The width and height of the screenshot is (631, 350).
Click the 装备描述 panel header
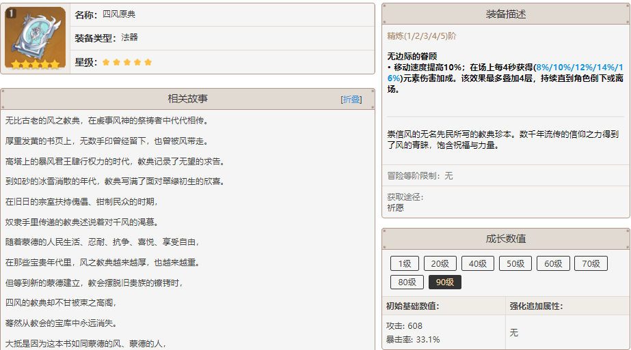click(506, 14)
